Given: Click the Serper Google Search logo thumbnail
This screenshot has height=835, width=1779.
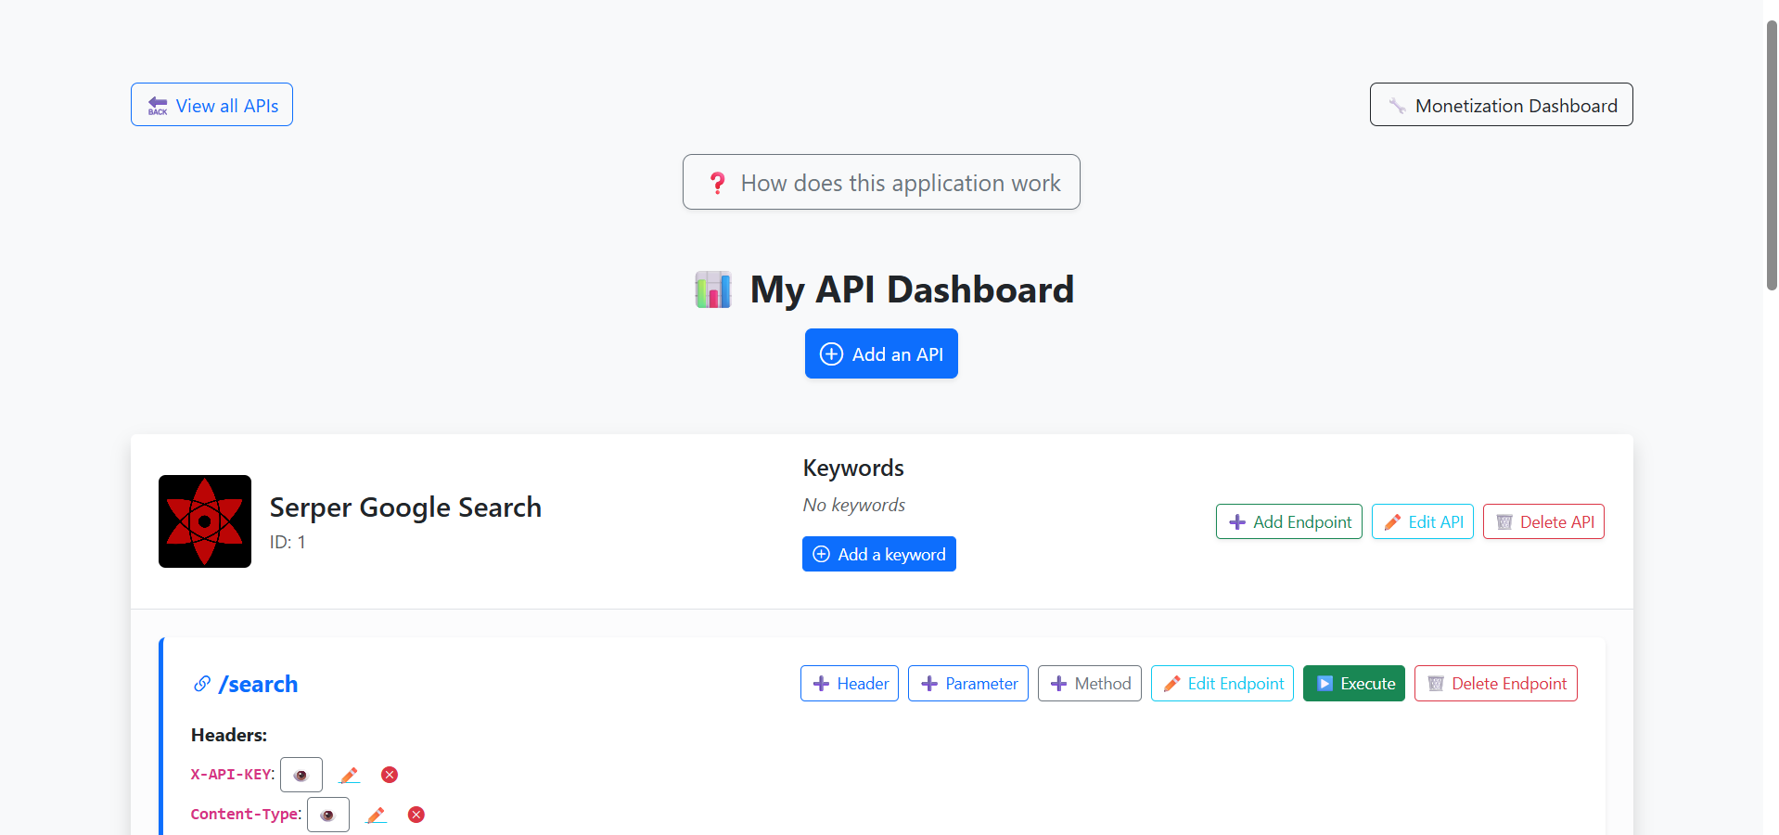Looking at the screenshot, I should [205, 521].
